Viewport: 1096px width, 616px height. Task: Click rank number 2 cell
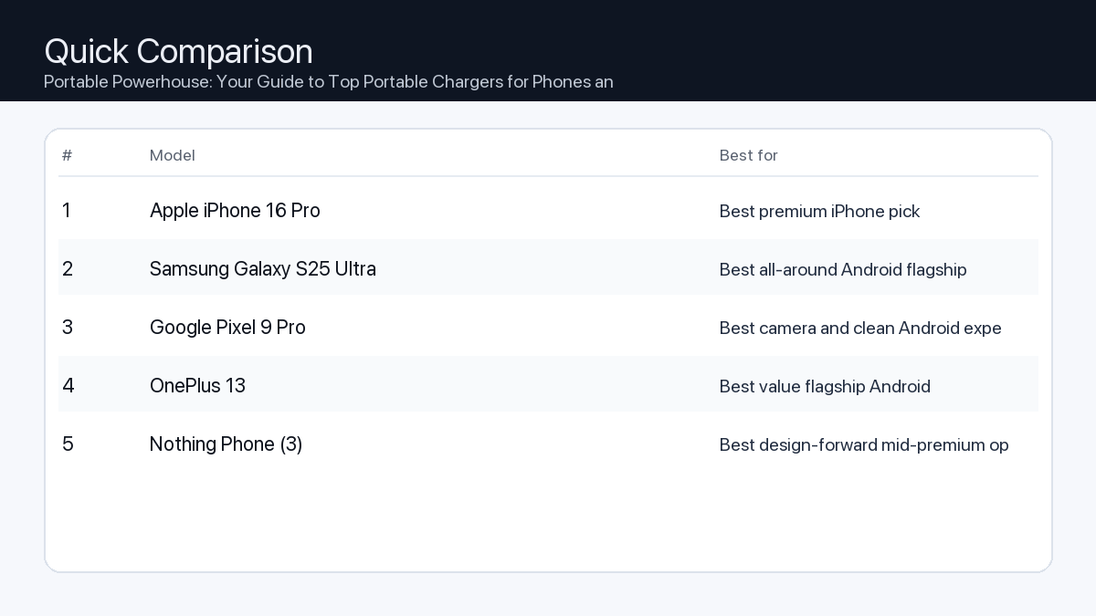(68, 269)
